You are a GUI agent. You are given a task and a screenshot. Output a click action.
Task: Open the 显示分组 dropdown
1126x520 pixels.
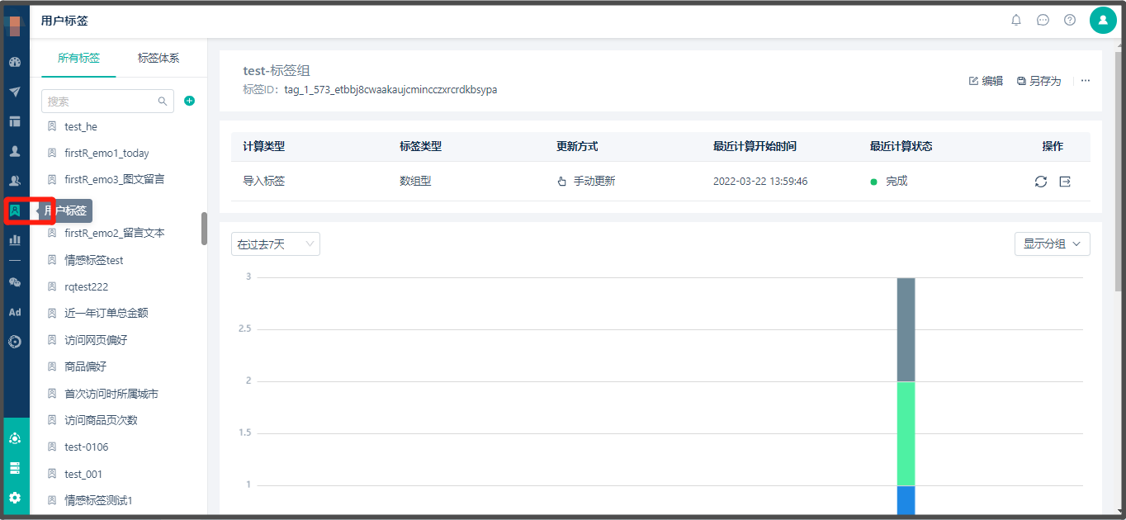click(x=1053, y=243)
